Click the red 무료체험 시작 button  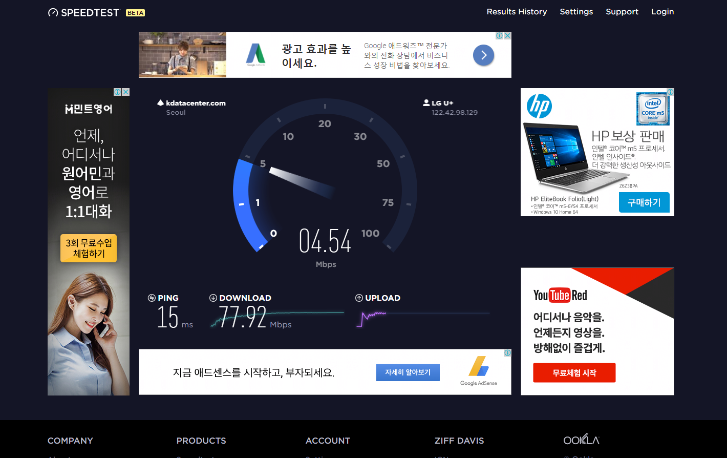tap(574, 373)
